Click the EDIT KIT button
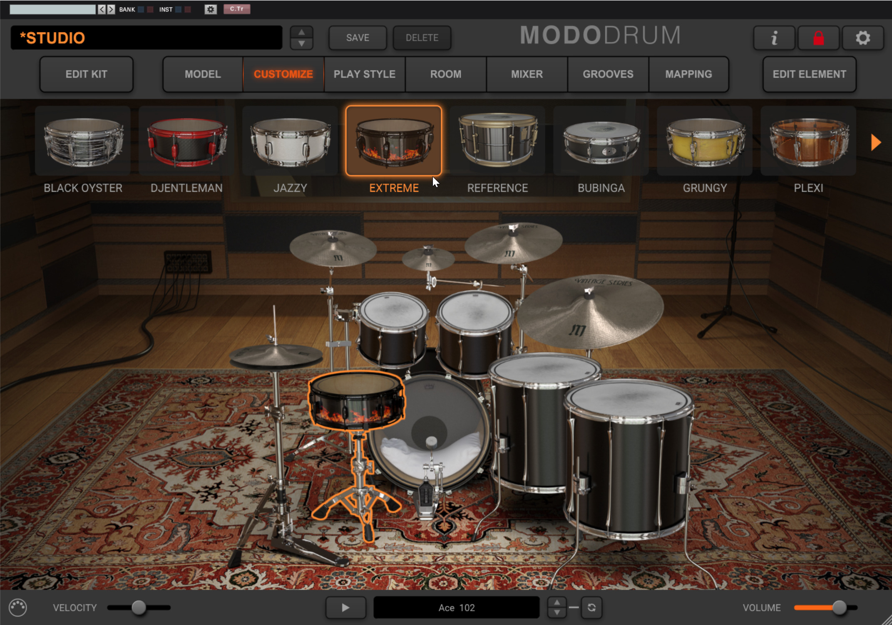Screen dimensions: 892x625 87,74
